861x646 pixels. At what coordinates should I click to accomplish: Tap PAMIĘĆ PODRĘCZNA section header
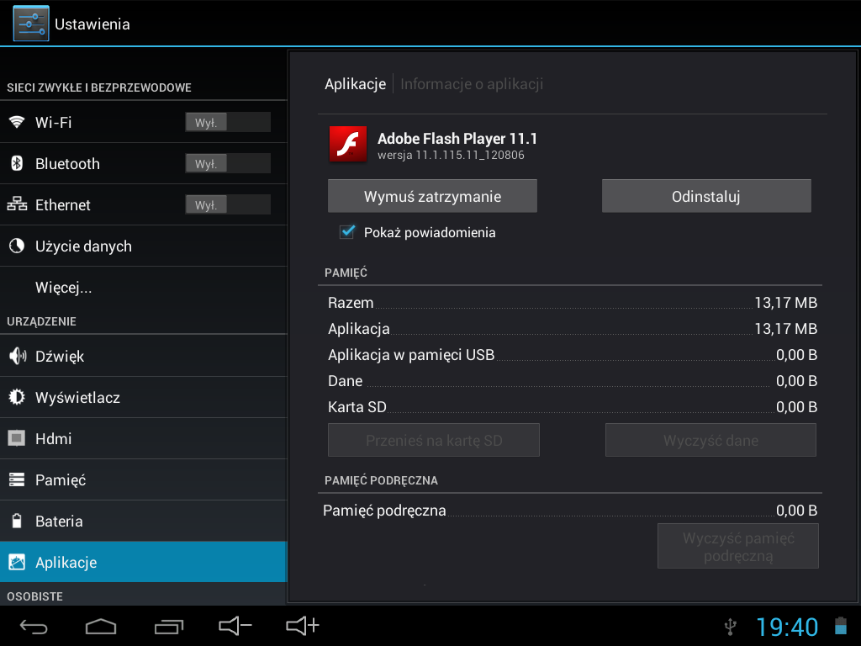[381, 480]
